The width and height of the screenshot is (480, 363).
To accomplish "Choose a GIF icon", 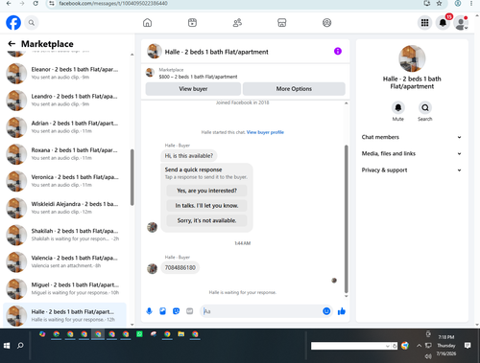I will (189, 311).
